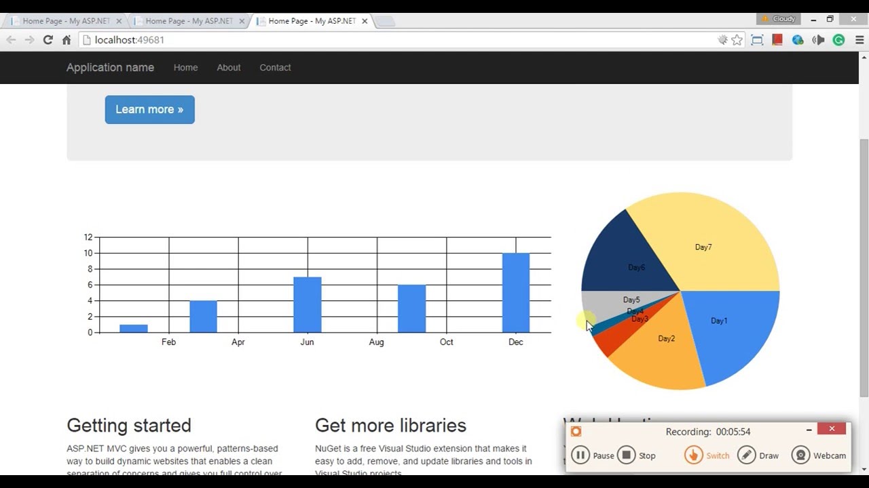Viewport: 869px width, 488px height.
Task: Bookmark this page with the star icon
Action: coord(737,40)
